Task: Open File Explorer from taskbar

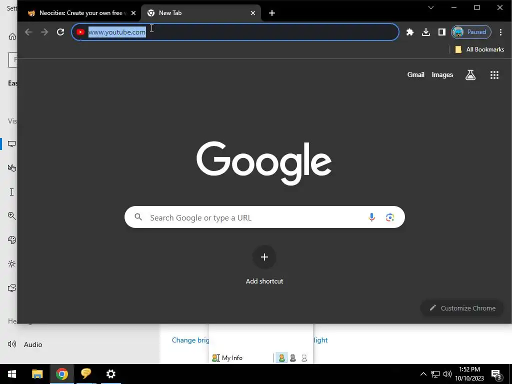Action: tap(37, 374)
